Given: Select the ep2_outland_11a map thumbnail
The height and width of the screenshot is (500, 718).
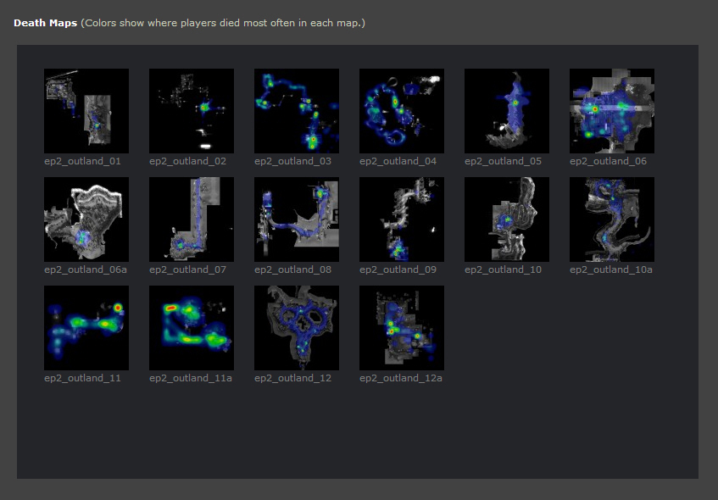Looking at the screenshot, I should 192,328.
